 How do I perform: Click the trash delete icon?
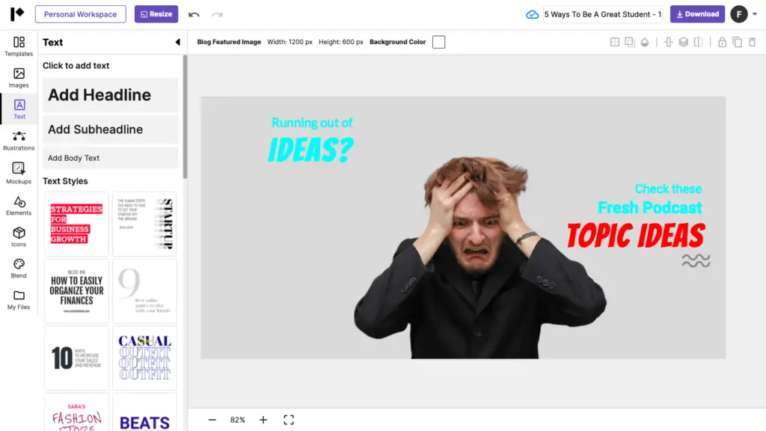pos(752,43)
